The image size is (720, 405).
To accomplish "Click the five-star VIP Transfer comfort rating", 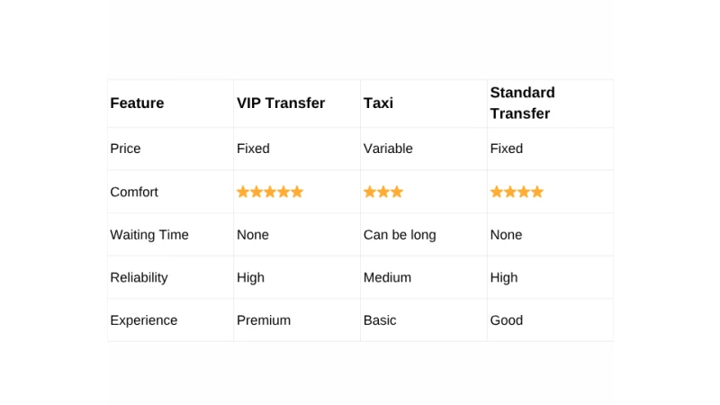I will [270, 192].
